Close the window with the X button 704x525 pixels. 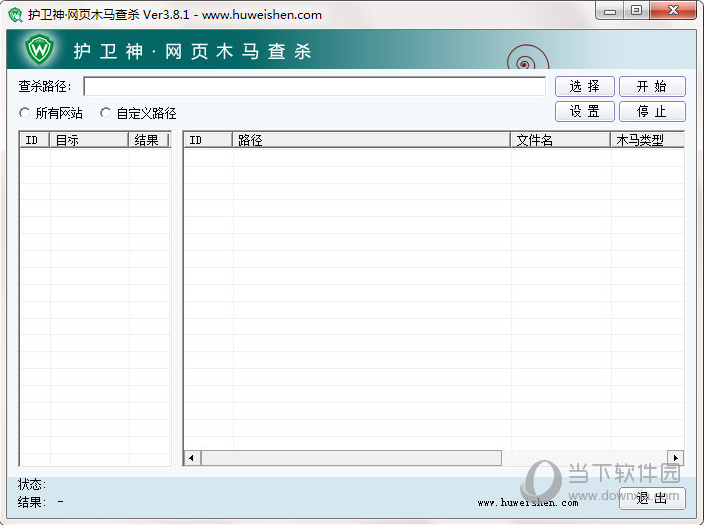click(673, 11)
